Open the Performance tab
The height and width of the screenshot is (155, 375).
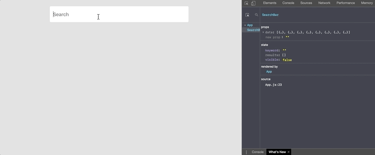pos(346,3)
